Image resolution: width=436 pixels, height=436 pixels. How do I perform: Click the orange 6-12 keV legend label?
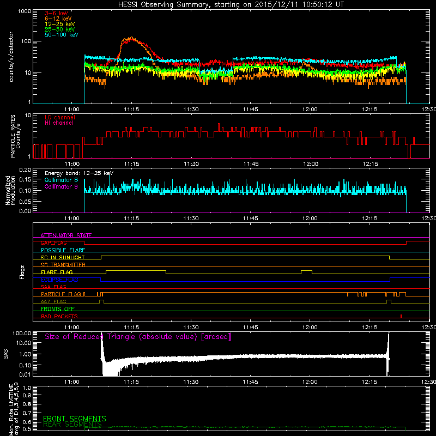point(58,19)
